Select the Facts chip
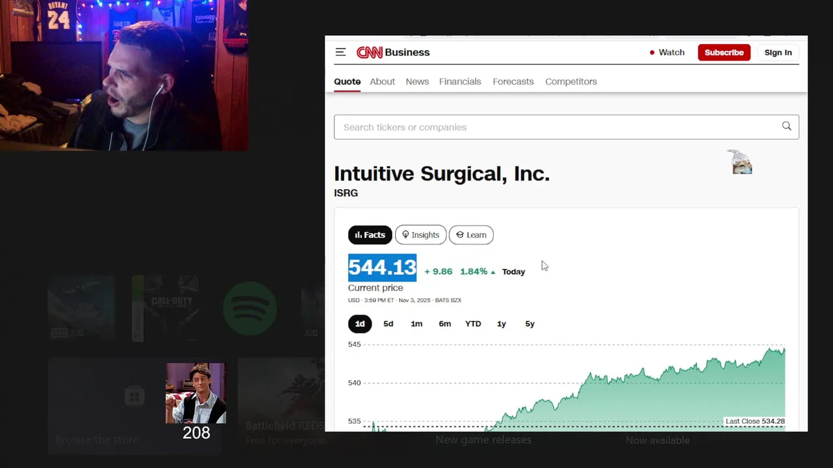 [x=370, y=235]
